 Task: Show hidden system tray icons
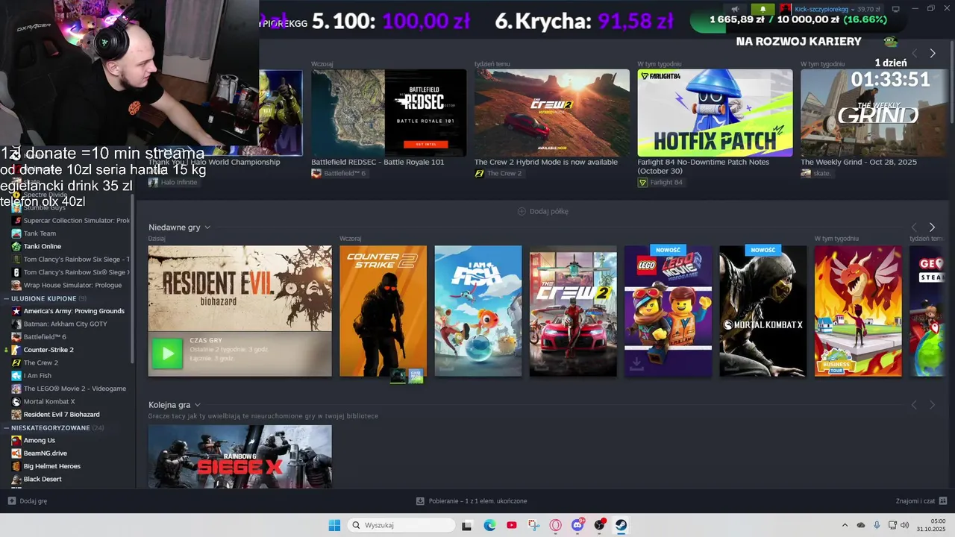click(845, 525)
